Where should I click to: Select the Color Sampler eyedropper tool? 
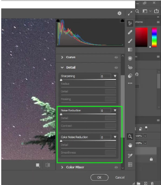point(130,156)
